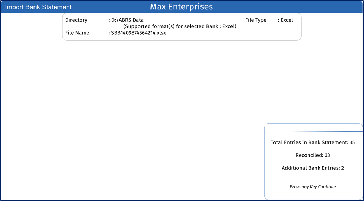Click the Import Bank Statement title
Image resolution: width=364 pixels, height=201 pixels.
pyautogui.click(x=38, y=7)
